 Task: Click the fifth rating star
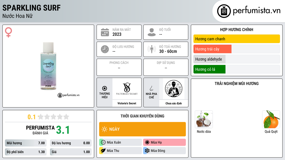(x=66, y=117)
